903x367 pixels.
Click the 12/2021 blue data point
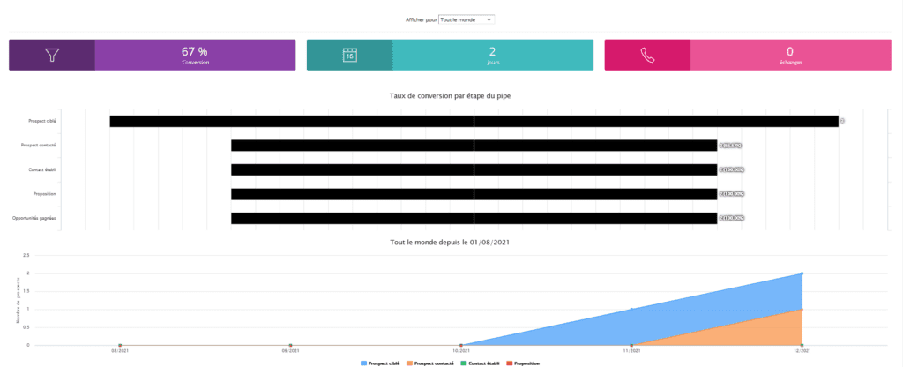click(802, 273)
